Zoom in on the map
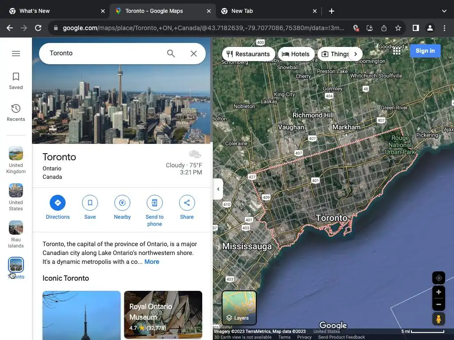This screenshot has height=340, width=454. (x=438, y=292)
